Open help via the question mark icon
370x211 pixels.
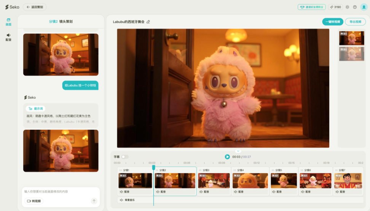click(355, 7)
